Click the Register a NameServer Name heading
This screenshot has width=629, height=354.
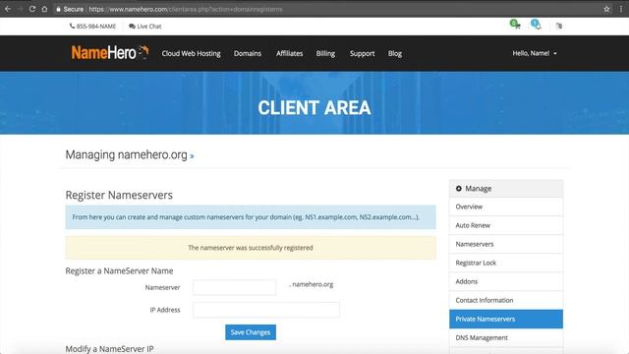119,271
